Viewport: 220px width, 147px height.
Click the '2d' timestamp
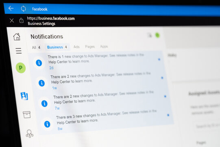point(51,68)
